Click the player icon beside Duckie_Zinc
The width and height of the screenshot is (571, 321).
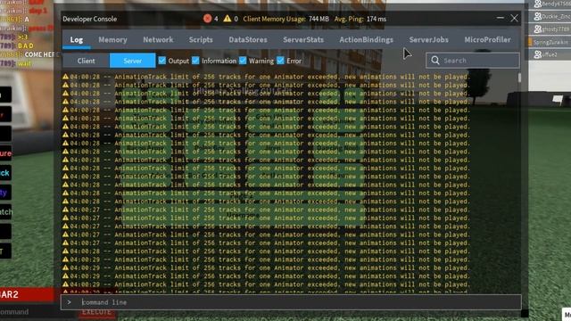537,16
